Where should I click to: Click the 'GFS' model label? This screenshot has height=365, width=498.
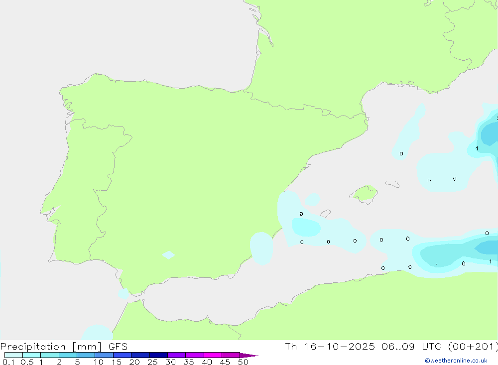[x=118, y=347]
